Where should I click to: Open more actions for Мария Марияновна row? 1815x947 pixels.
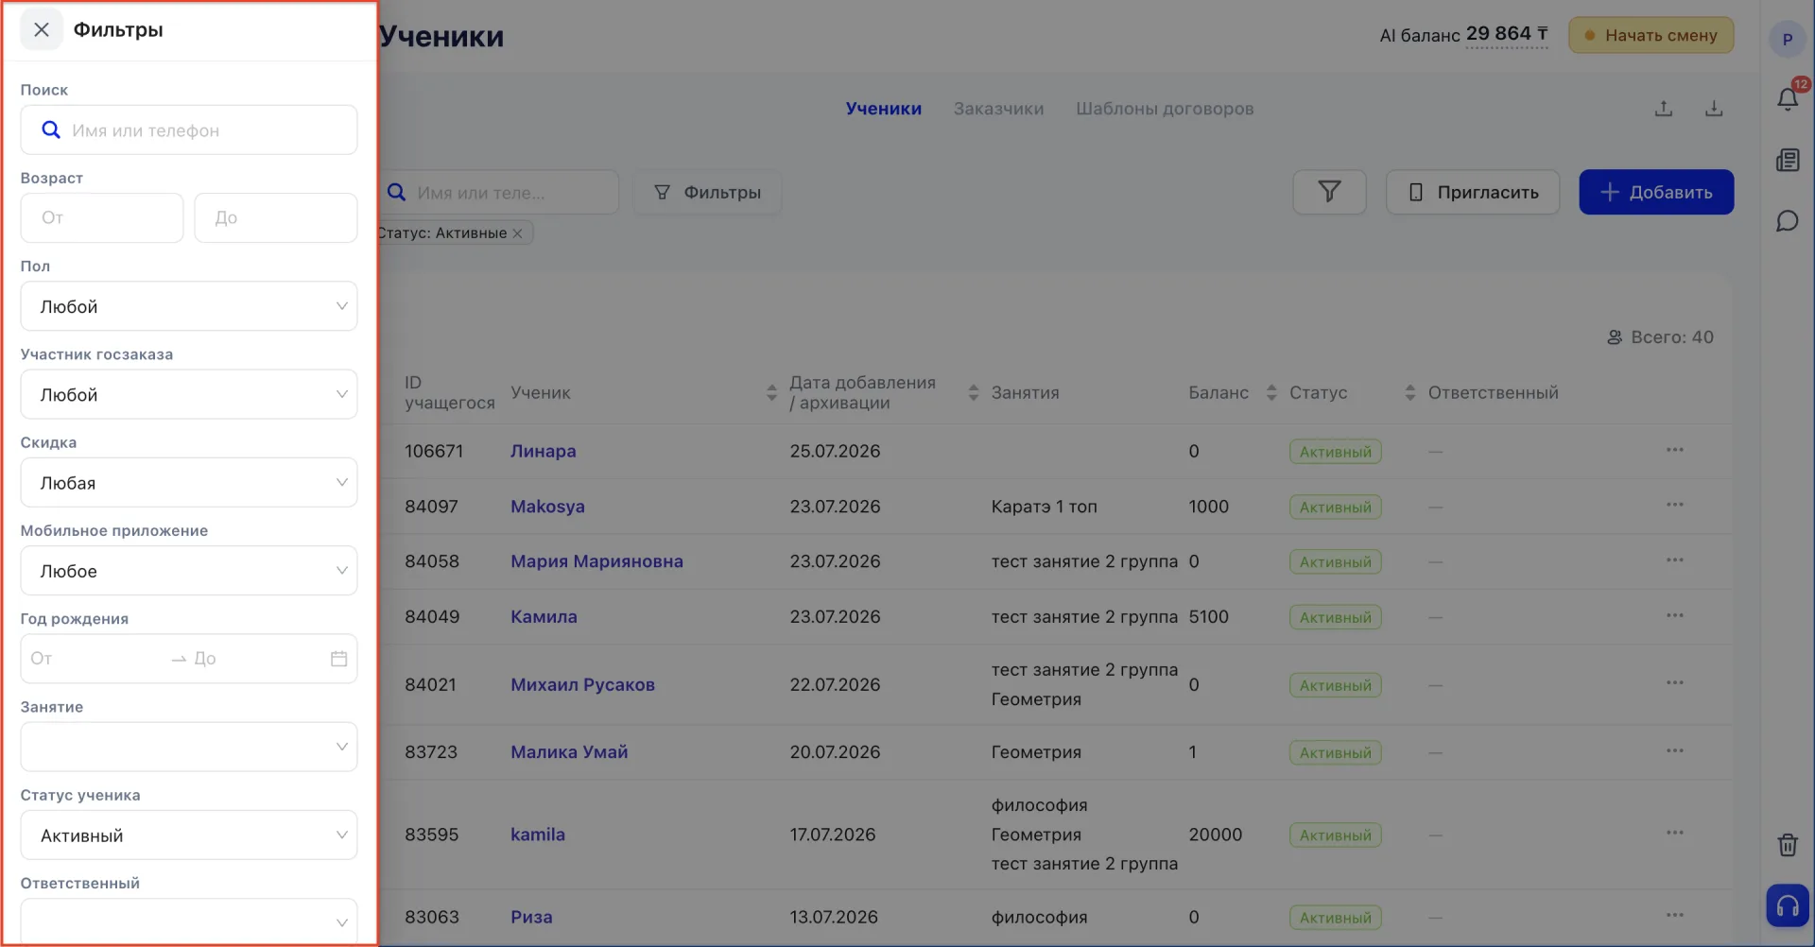(1675, 560)
